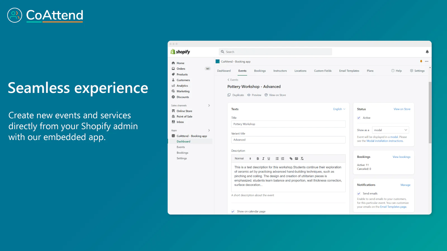Viewport: 447px width, 251px height.
Task: Click the Customers person icon
Action: (x=173, y=80)
